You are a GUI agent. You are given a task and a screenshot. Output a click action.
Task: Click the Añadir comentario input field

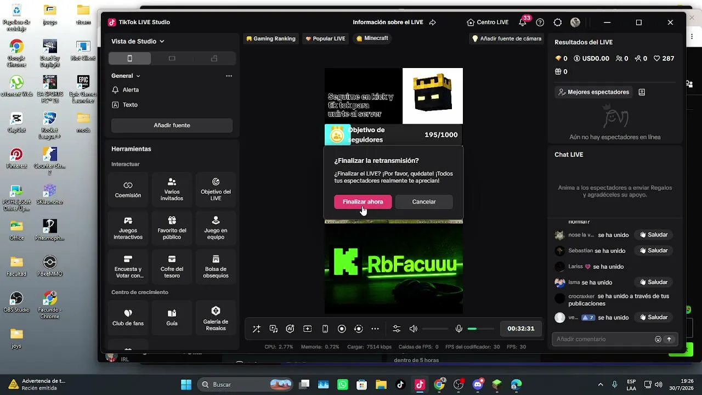tap(602, 339)
